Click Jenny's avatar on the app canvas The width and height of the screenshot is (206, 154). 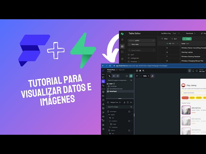pos(183,85)
